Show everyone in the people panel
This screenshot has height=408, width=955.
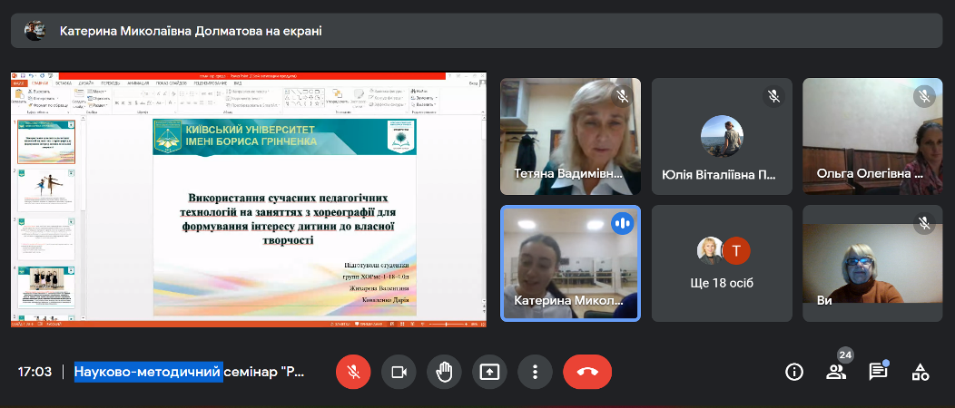click(x=836, y=372)
